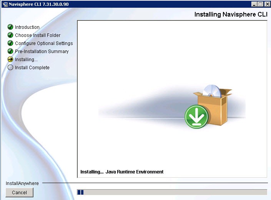Click the Installing Java Runtime Environment status text

122,172
